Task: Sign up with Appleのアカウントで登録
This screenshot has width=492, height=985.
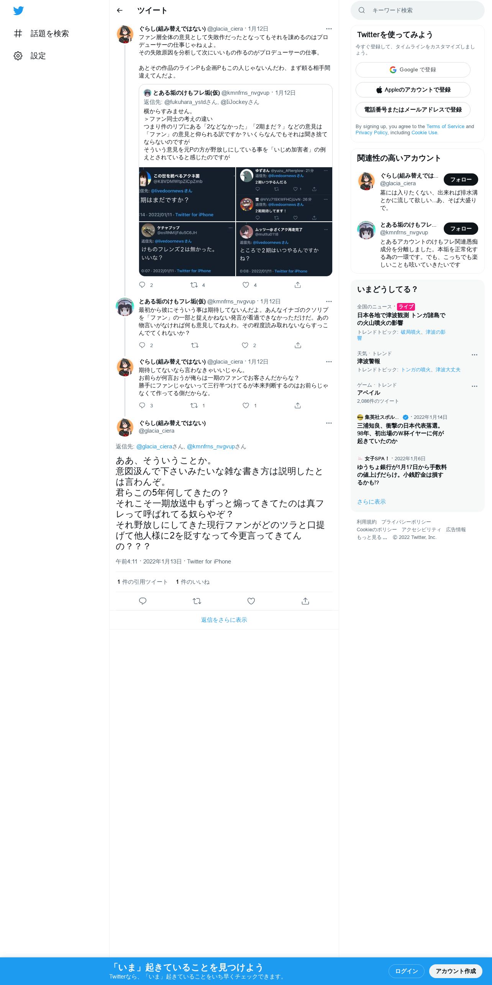Action: 413,90
